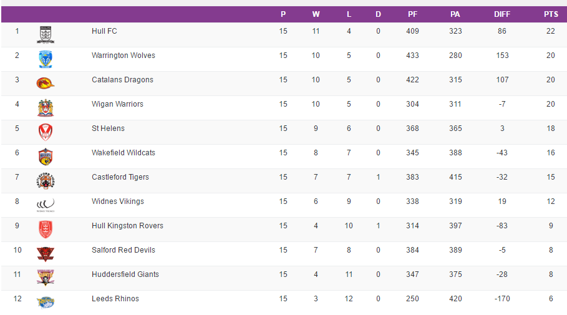Open the Warrington Wolves team name
The image size is (567, 315).
point(123,56)
